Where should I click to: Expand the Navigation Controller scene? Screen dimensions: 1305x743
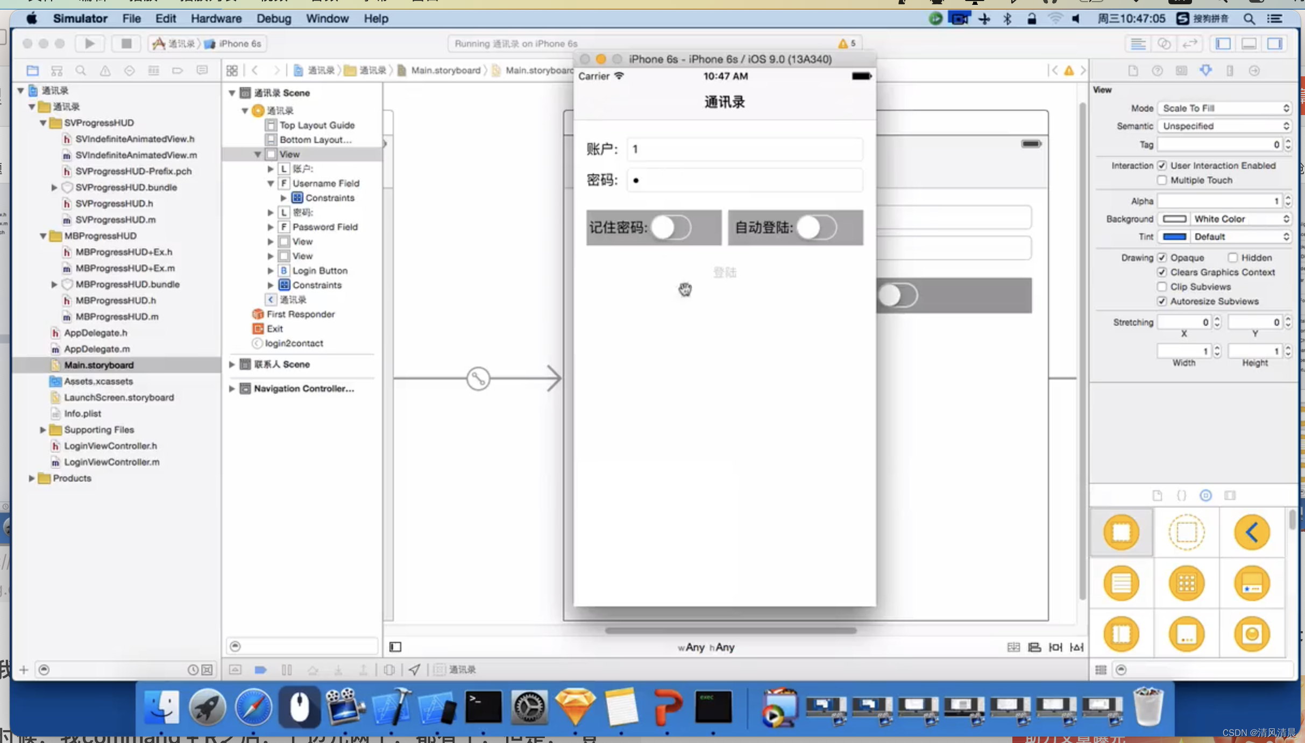[x=232, y=389]
